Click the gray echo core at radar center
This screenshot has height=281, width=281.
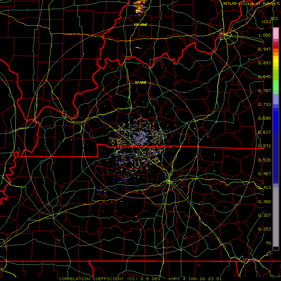pos(141,138)
